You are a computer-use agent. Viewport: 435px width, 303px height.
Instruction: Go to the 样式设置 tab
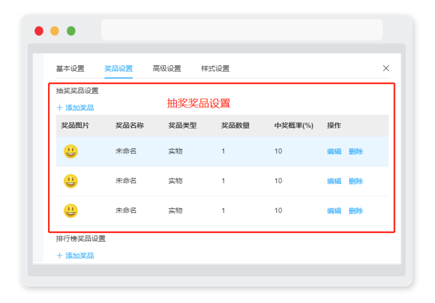tap(215, 69)
